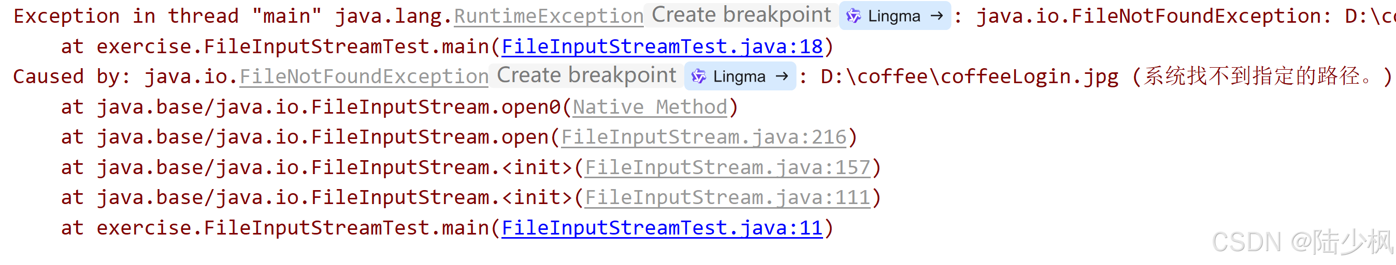Click the text 'Caused by:'
This screenshot has height=265, width=1396.
[71, 77]
